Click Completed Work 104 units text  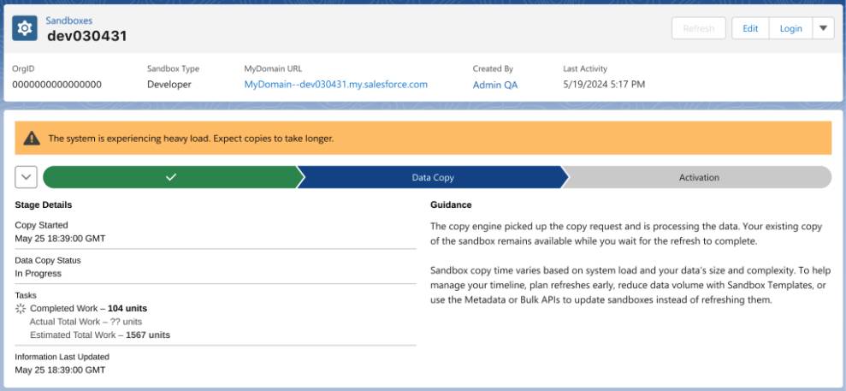pos(88,309)
